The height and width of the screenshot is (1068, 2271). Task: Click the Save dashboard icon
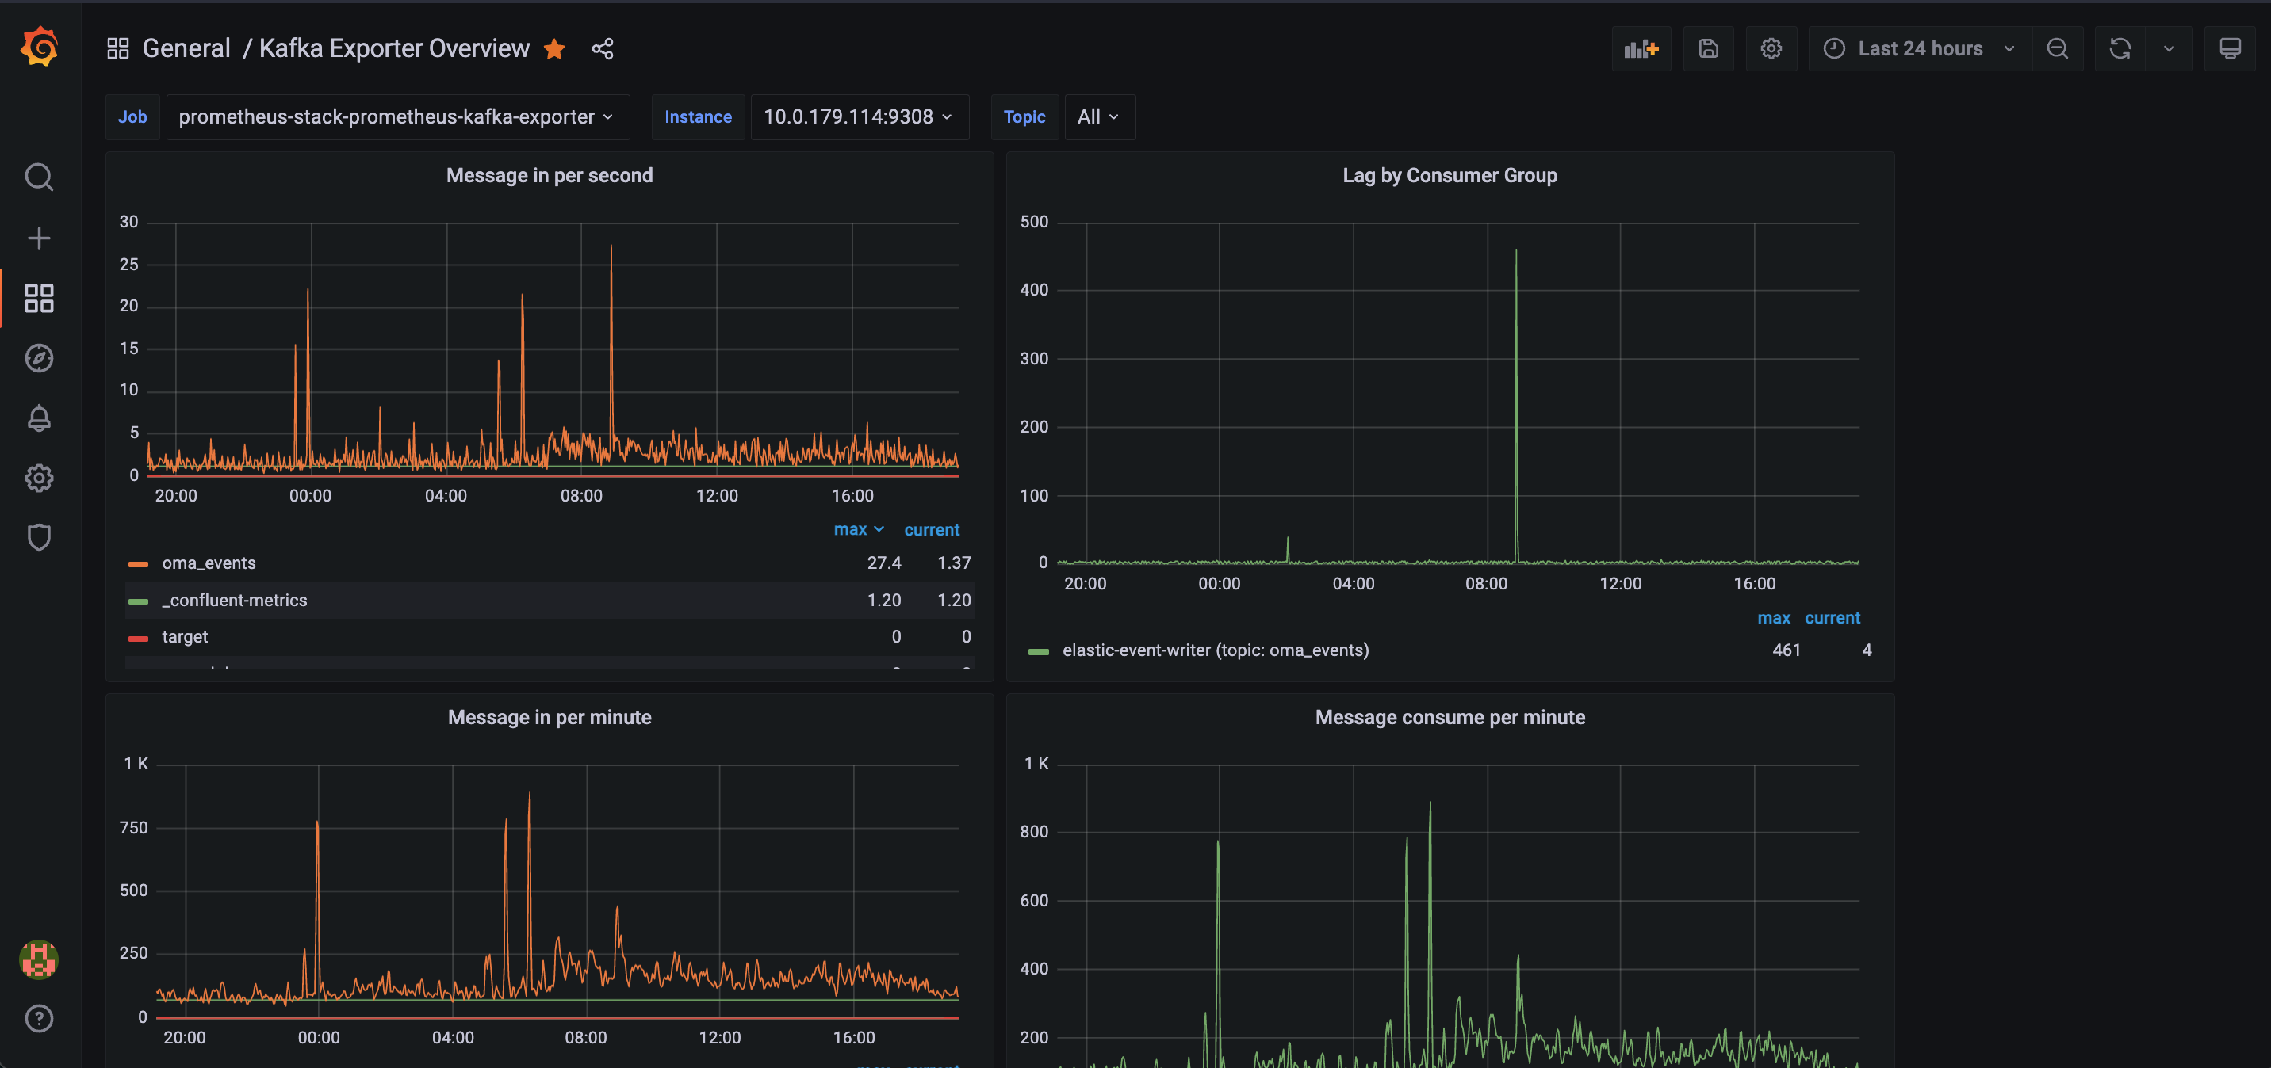coord(1708,48)
